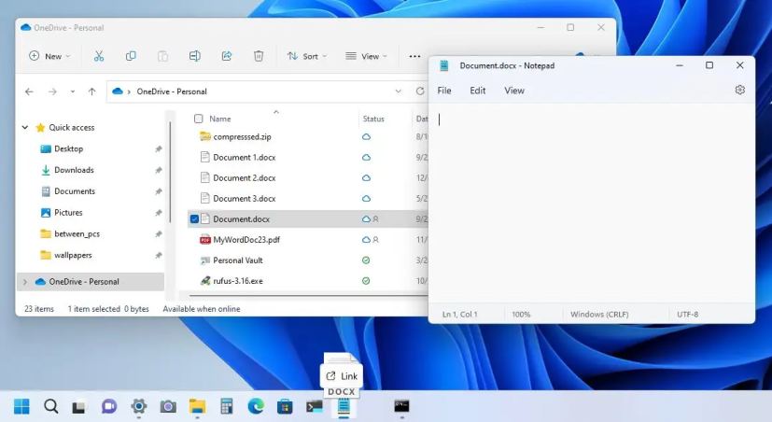The width and height of the screenshot is (772, 422).
Task: Open the Sort dropdown menu
Action: point(307,56)
